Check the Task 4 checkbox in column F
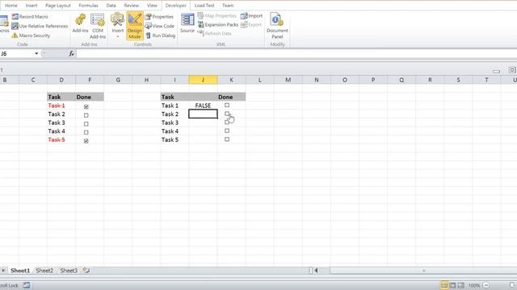This screenshot has width=517, height=290. (86, 132)
